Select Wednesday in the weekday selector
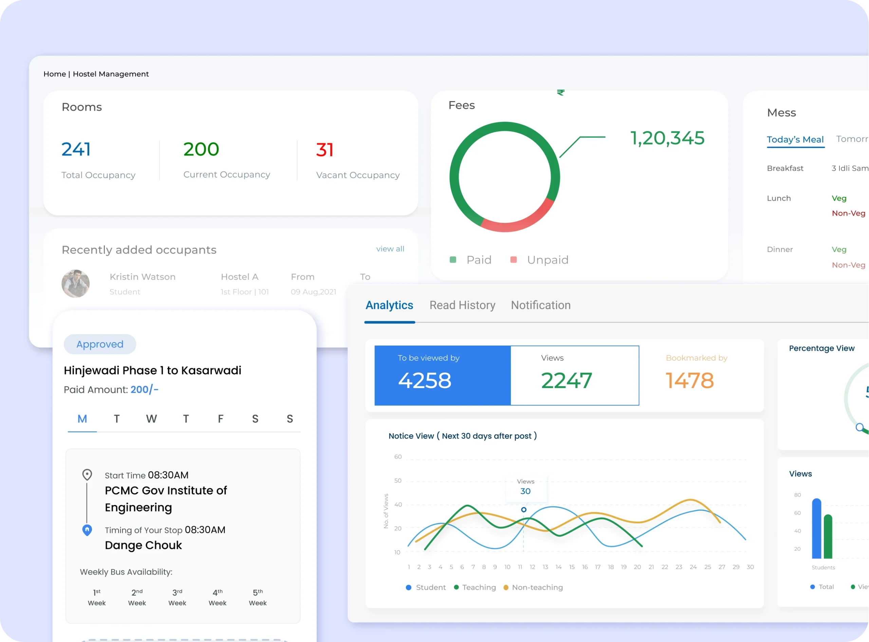The width and height of the screenshot is (869, 642). (151, 419)
